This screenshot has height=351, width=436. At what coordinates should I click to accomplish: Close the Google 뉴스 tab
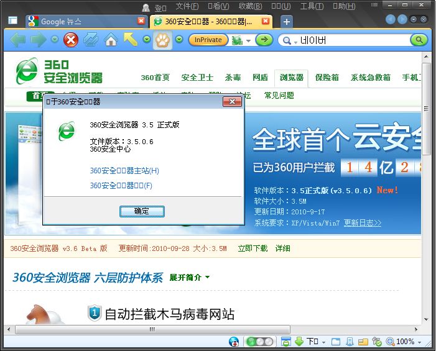click(x=141, y=21)
